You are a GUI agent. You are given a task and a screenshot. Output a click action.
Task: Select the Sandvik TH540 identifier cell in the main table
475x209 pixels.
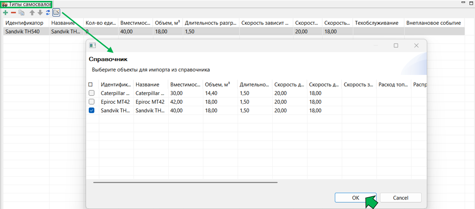click(x=26, y=31)
